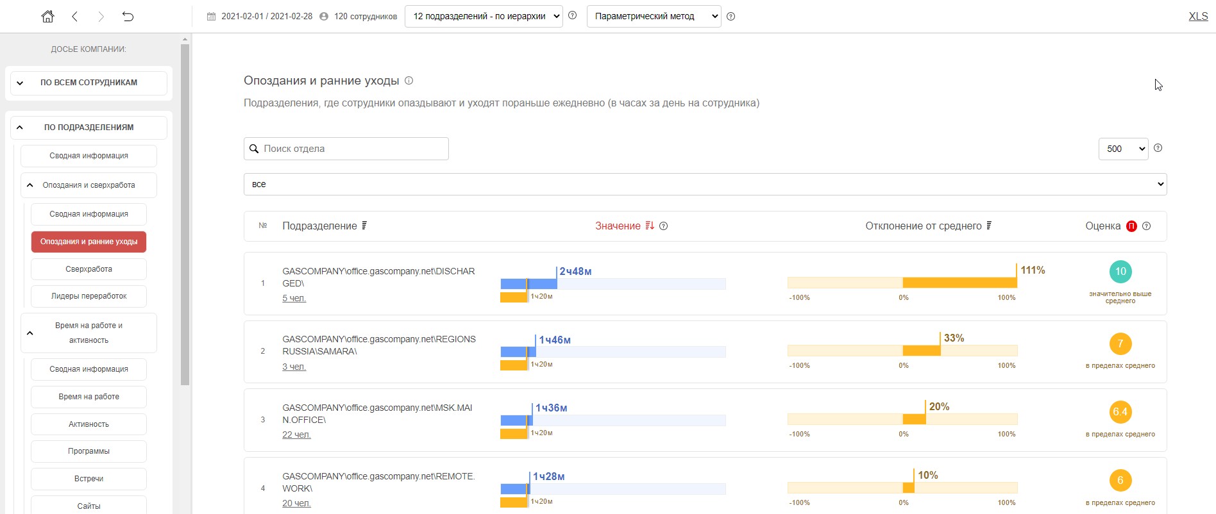Click the Поиск отдела search field

pyautogui.click(x=346, y=149)
